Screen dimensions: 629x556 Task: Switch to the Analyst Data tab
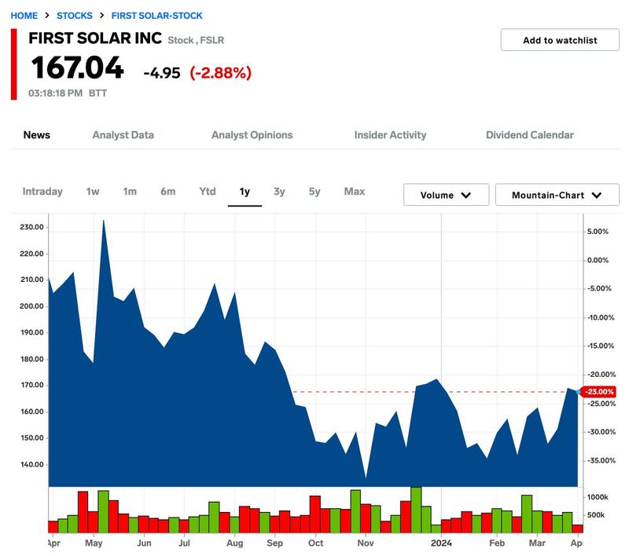tap(123, 135)
